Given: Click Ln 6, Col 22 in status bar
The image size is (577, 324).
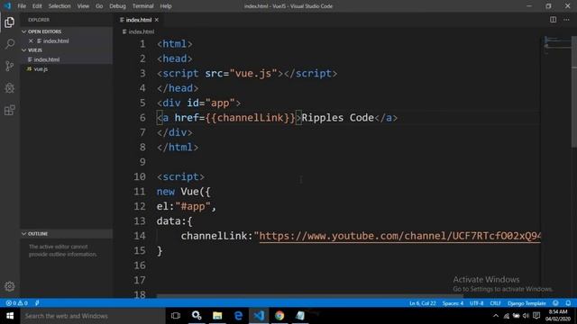Looking at the screenshot, I should [423, 303].
